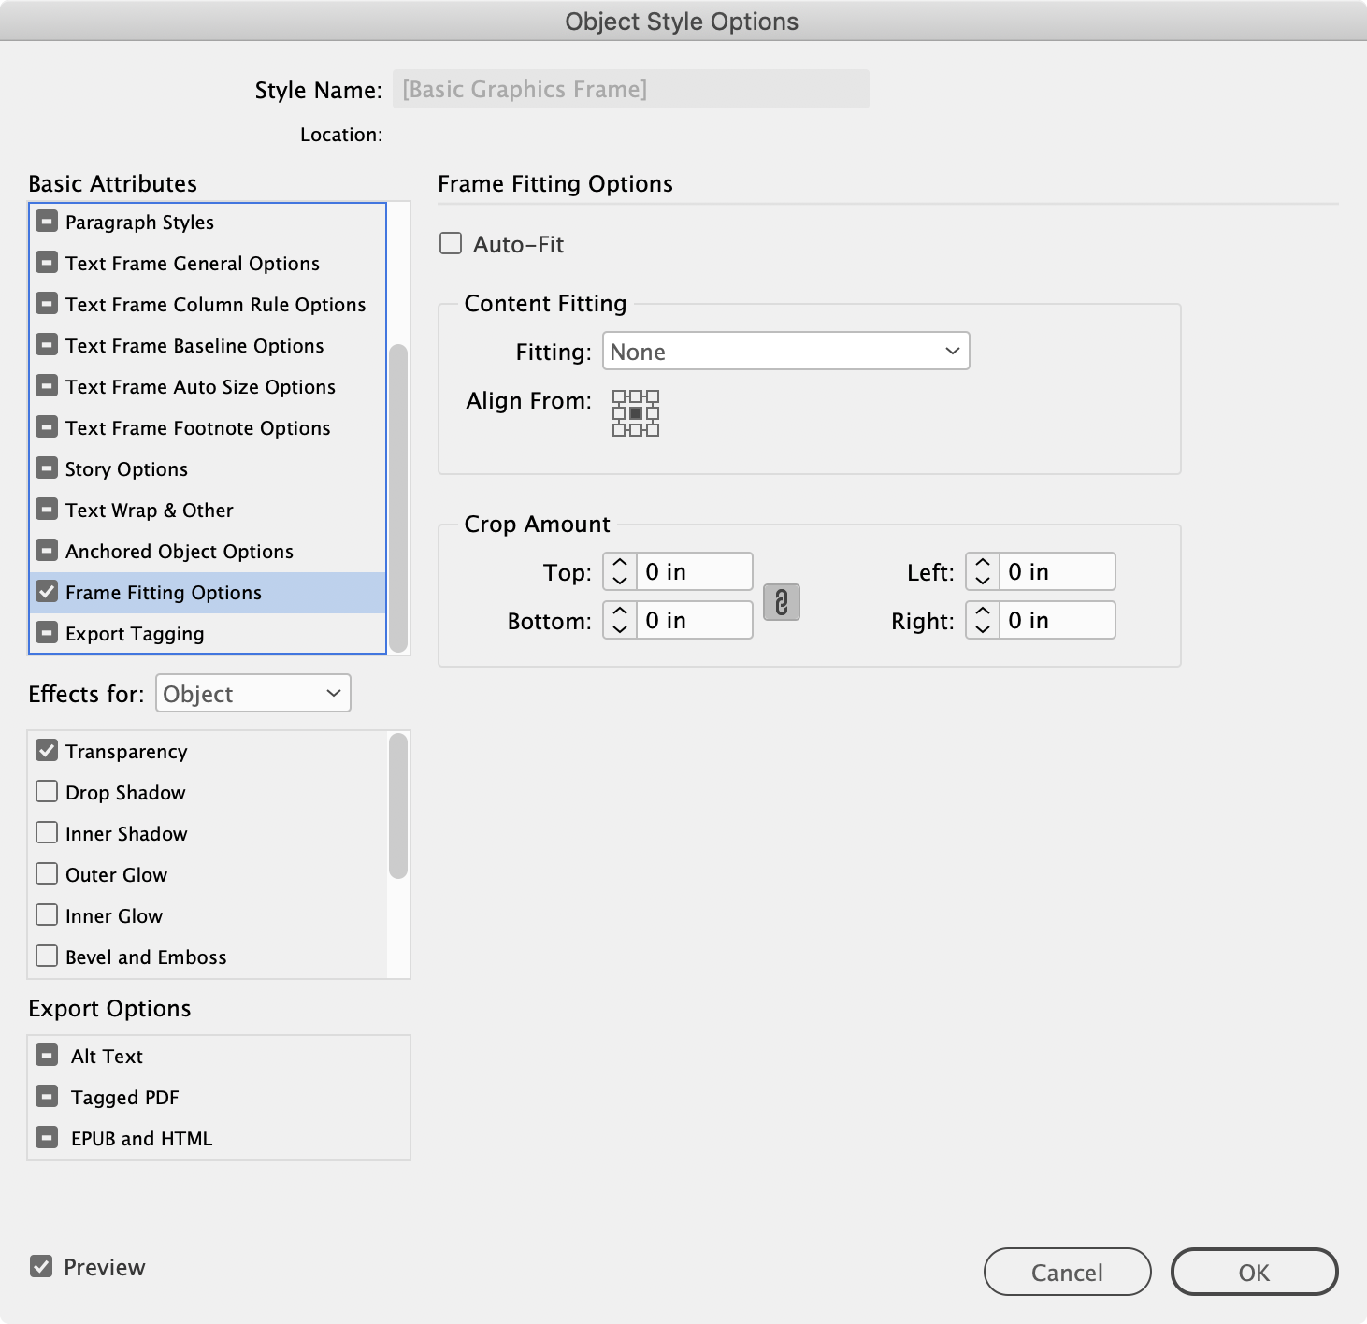Enable the Auto-Fit checkbox
1367x1324 pixels.
pos(451,244)
